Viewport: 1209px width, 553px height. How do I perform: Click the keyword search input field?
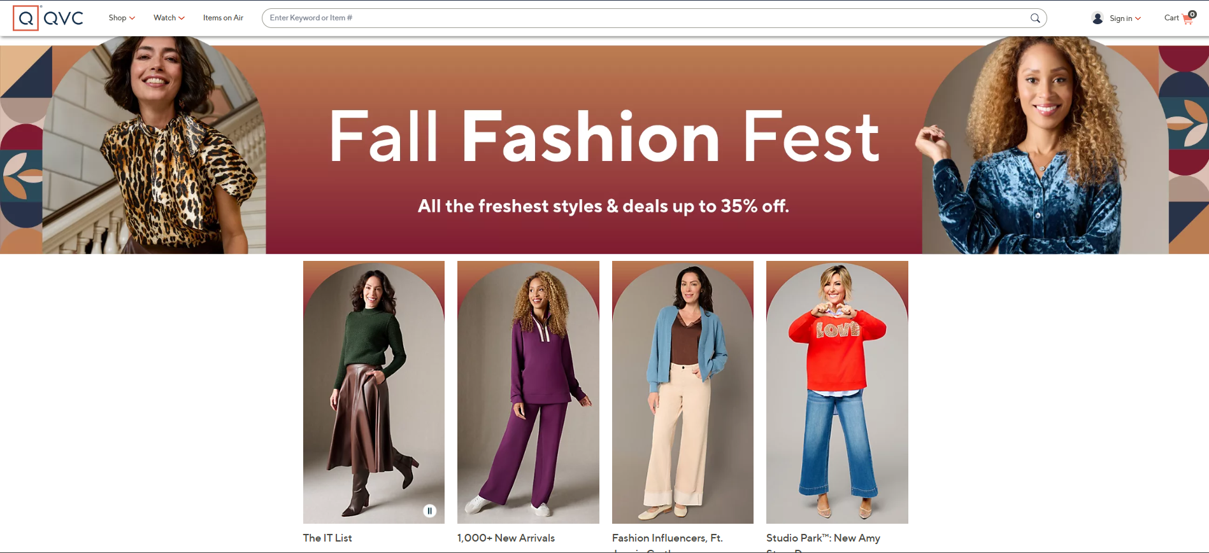click(643, 18)
